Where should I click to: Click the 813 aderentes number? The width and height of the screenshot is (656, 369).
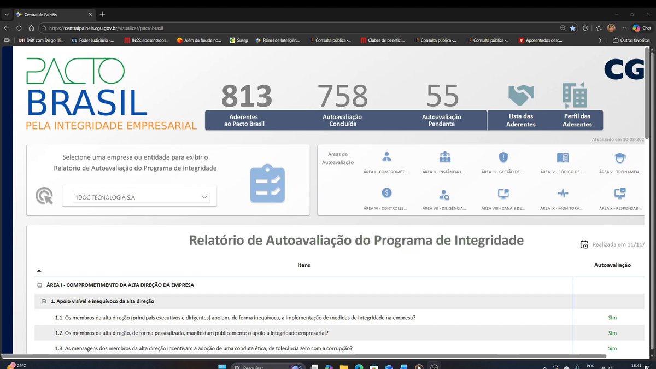coord(247,96)
